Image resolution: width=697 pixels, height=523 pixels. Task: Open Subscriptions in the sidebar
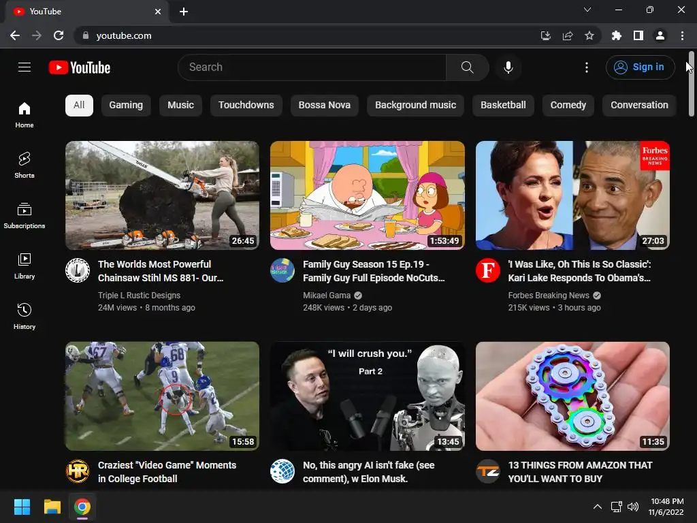pos(25,216)
